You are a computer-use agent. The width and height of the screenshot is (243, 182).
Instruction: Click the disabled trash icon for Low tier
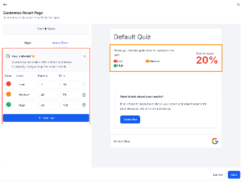(84, 84)
